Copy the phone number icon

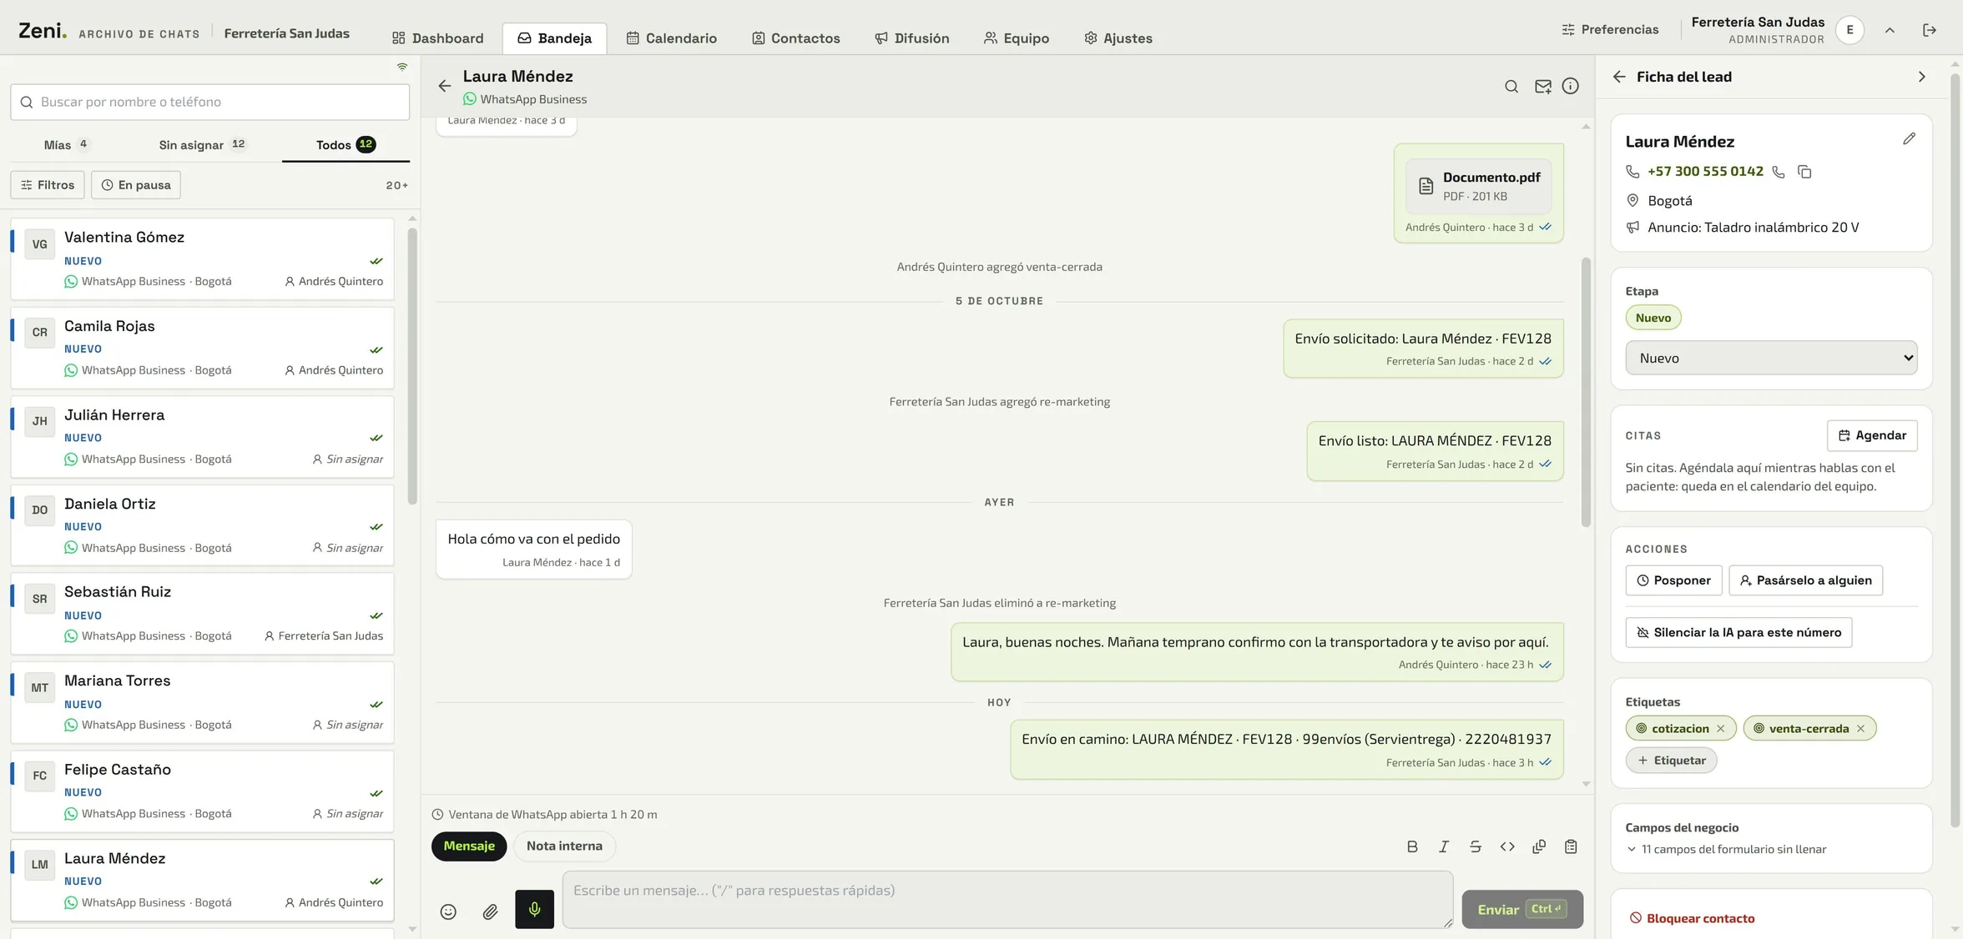(1804, 172)
